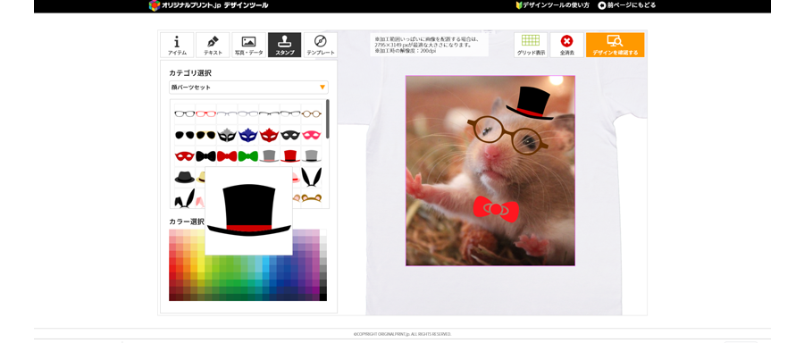Select the blue masquerade mask stamp
Viewport: 804px width, 343px height.
click(247, 135)
